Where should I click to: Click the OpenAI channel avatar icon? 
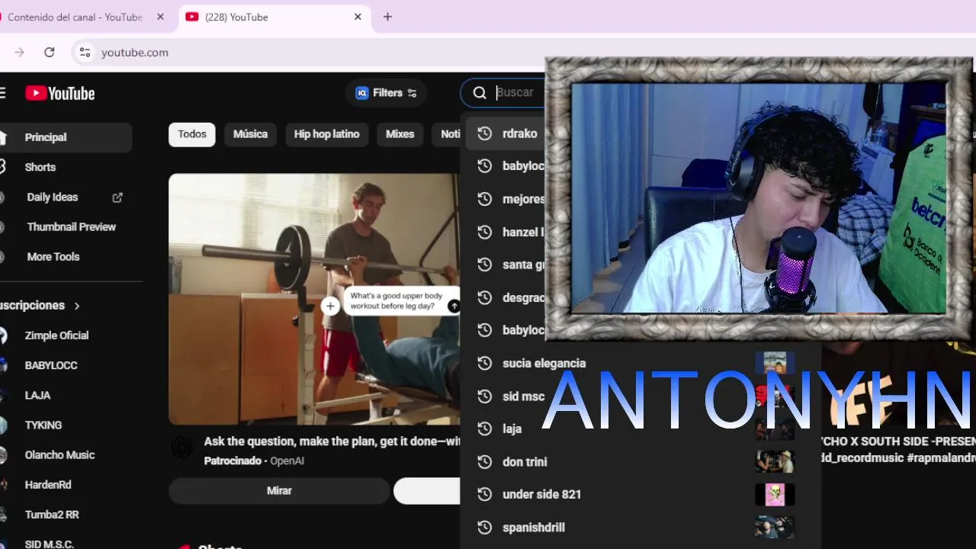tap(181, 448)
